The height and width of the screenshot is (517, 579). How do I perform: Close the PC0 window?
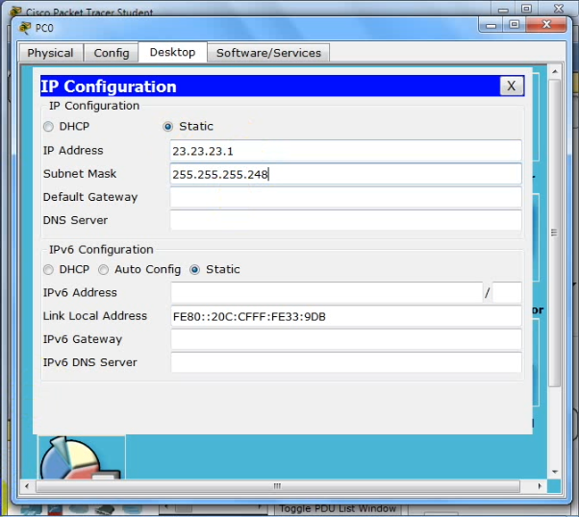546,25
